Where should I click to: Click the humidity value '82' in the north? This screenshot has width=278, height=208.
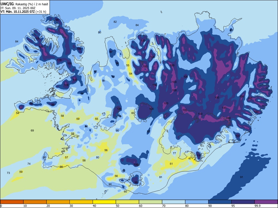tap(115, 22)
